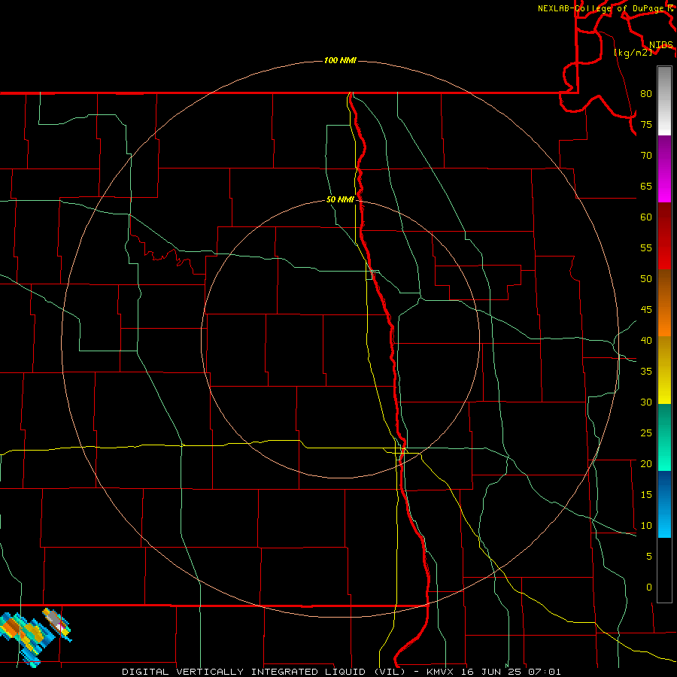Viewport: 677px width, 677px height.
Task: Click the 30 value on the color scale
Action: pos(646,402)
